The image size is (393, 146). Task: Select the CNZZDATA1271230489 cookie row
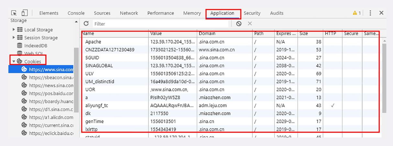[x=230, y=50]
